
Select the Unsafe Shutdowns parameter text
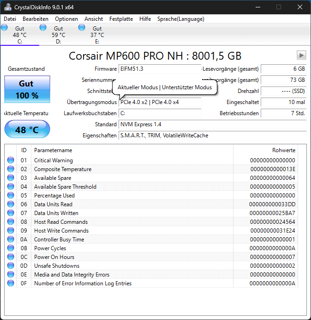(57, 266)
